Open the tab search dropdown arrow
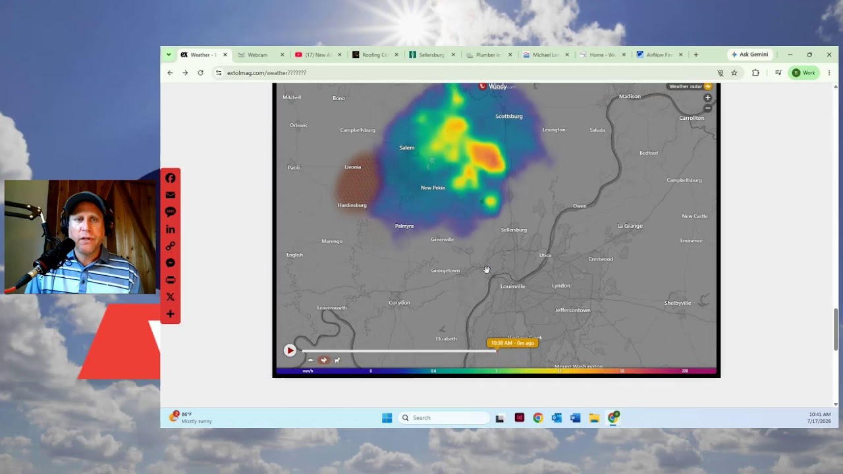843x474 pixels. pyautogui.click(x=169, y=55)
